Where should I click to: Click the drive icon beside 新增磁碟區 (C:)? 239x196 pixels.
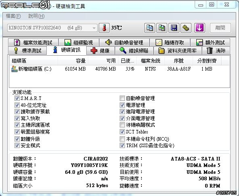[x=15, y=69]
